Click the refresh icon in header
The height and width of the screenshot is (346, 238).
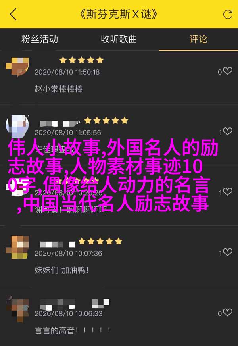(x=228, y=14)
